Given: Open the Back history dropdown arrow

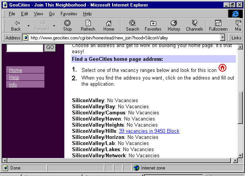Looking at the screenshot, I should point(28,26).
